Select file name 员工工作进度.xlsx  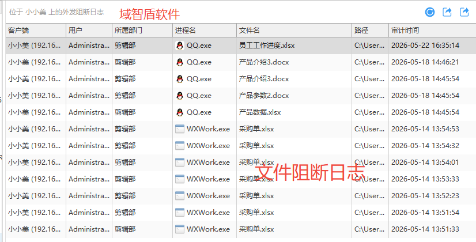[267, 46]
